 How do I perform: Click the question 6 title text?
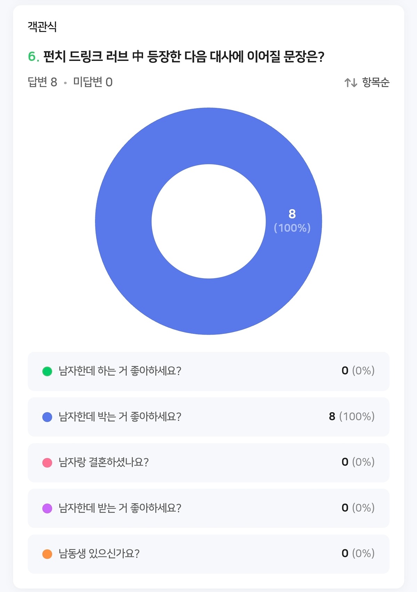(x=183, y=56)
